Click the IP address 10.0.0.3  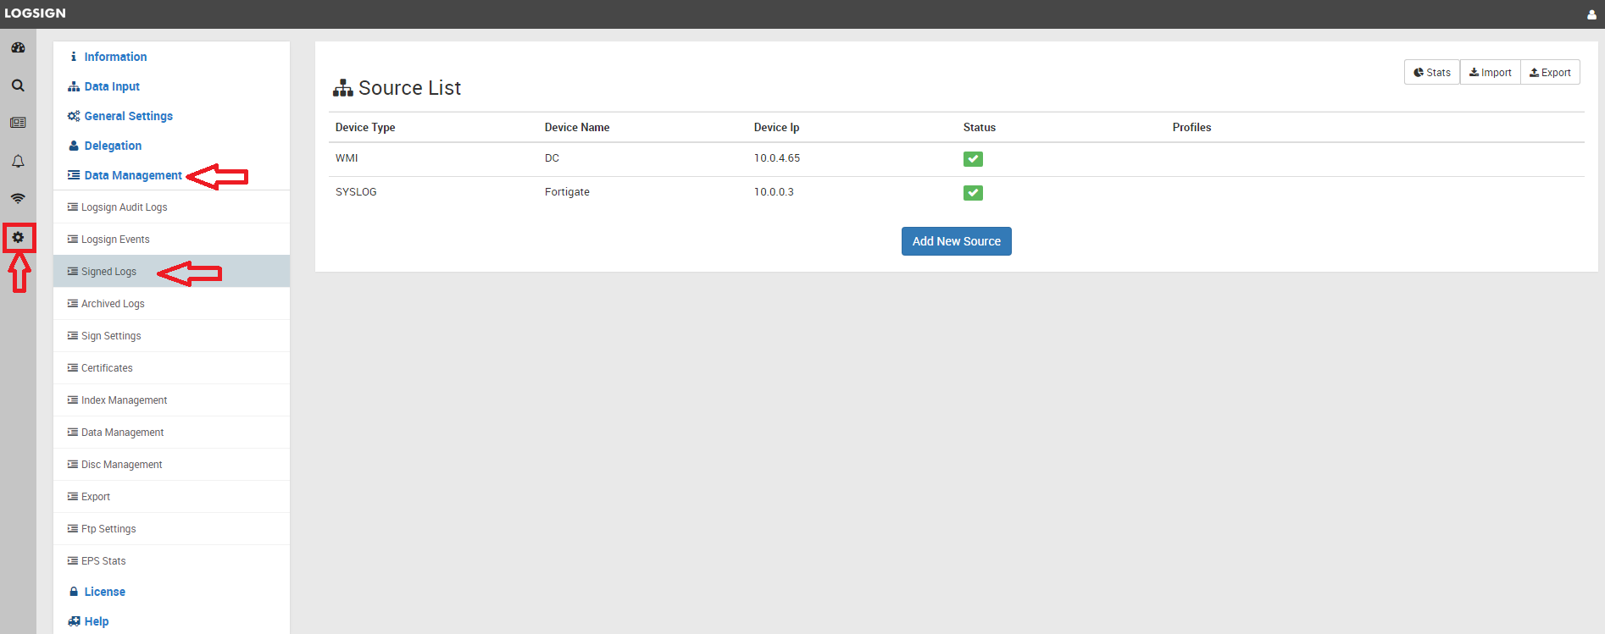click(x=774, y=192)
